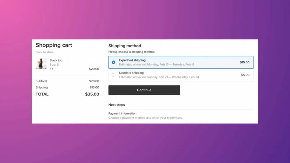290x163 pixels.
Task: Click the ×1 quantity indicator
Action: click(51, 68)
